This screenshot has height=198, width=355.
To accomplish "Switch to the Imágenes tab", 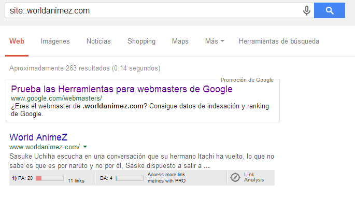I will [55, 41].
